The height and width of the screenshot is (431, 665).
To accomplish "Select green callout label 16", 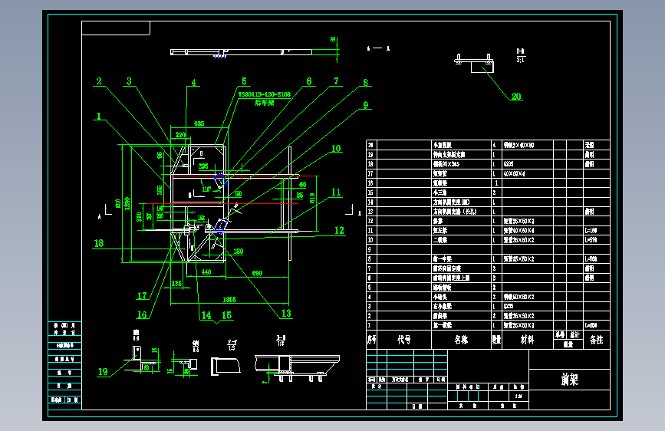I will (x=142, y=314).
